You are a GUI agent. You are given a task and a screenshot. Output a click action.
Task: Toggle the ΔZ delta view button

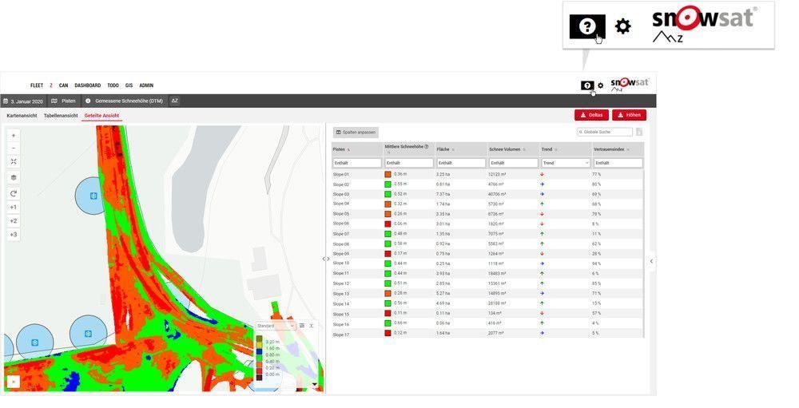pyautogui.click(x=174, y=101)
